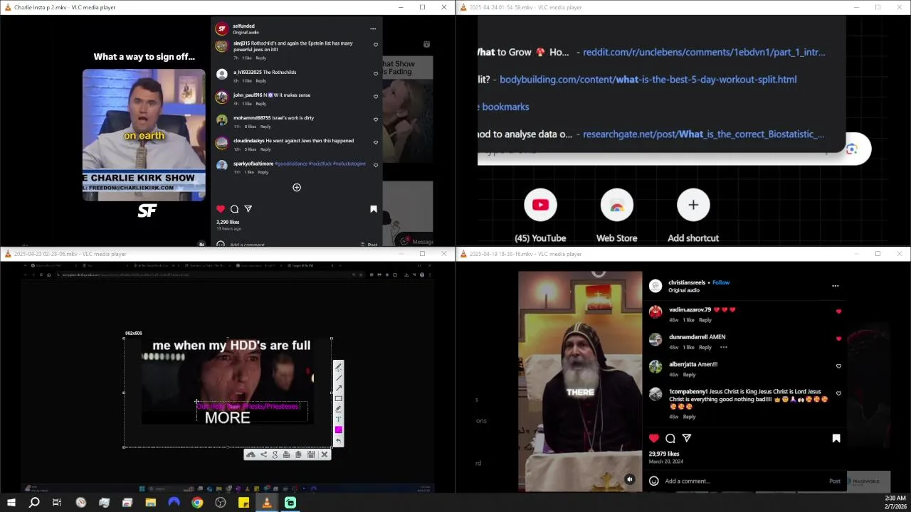
Task: Like the comment by john_paul916
Action: [376, 96]
